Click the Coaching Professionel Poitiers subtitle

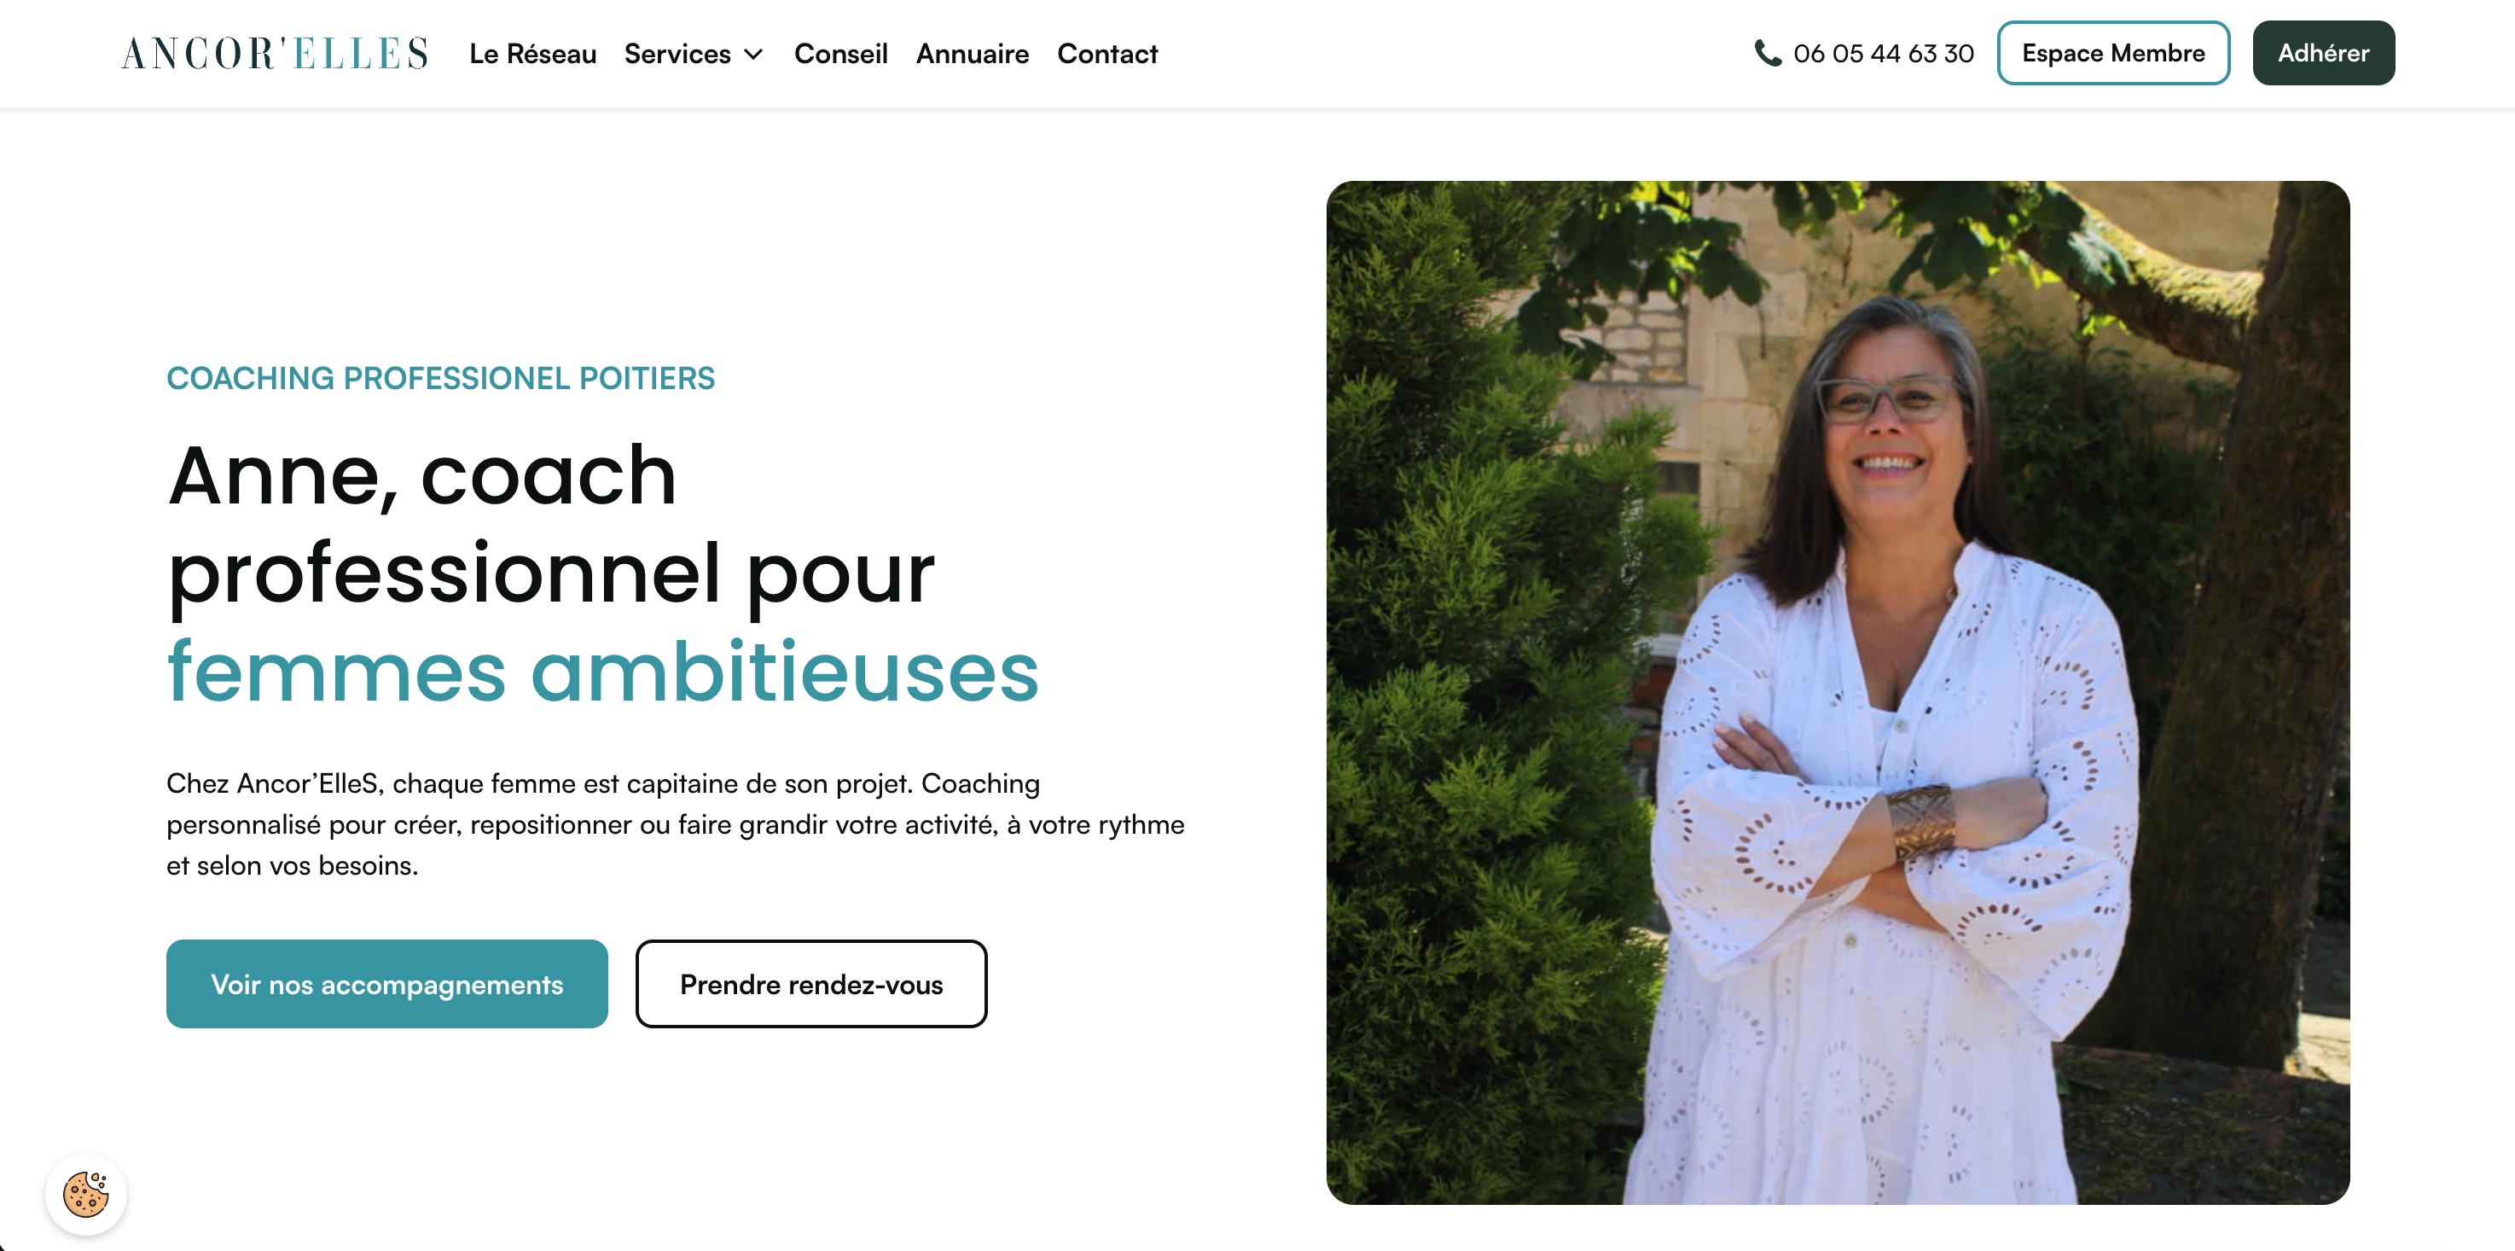point(440,378)
